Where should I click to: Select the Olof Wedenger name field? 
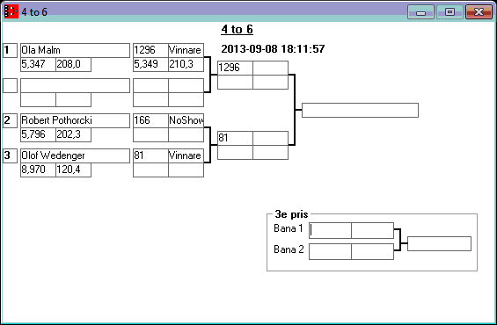[x=75, y=155]
